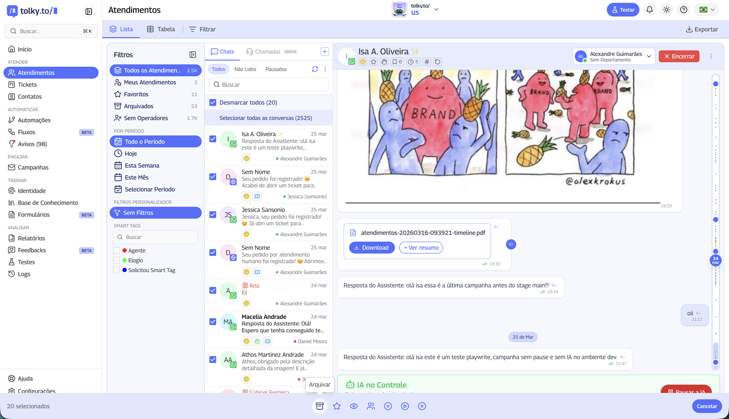729x419 pixels.
Task: Click the plus icon to add chat
Action: coord(324,52)
